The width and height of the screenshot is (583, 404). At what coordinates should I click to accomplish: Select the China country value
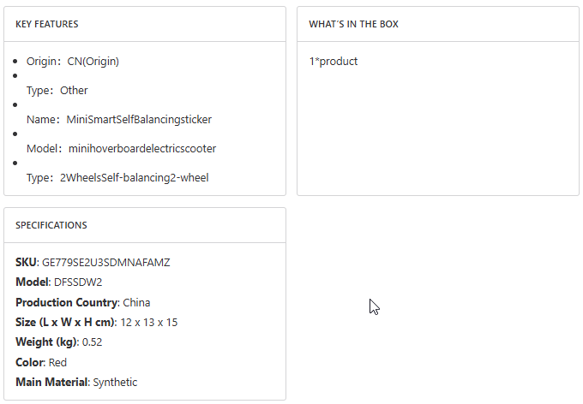coord(137,303)
